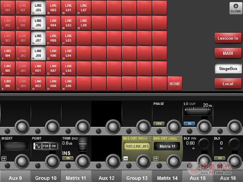Expand the INSERT section plus box

coord(4,158)
